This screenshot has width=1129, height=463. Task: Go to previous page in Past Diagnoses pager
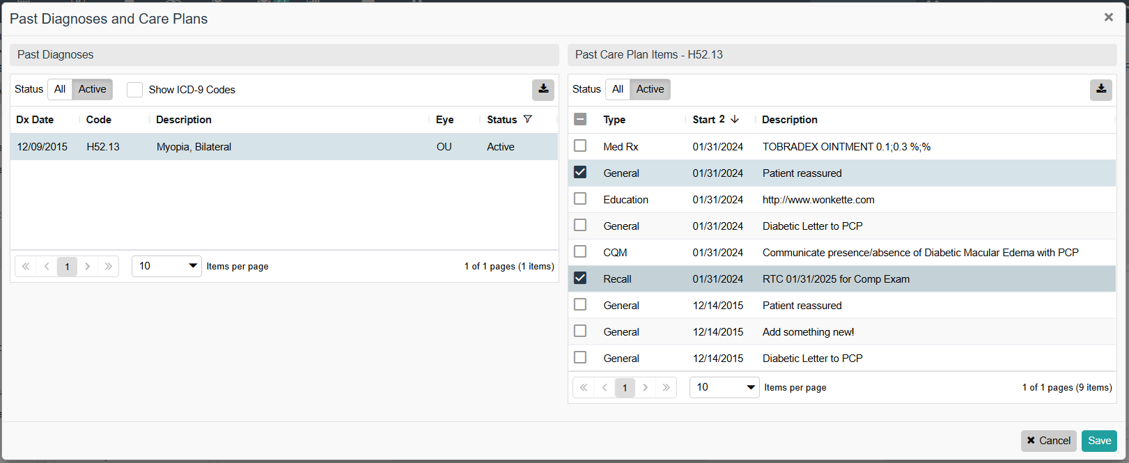(x=47, y=266)
